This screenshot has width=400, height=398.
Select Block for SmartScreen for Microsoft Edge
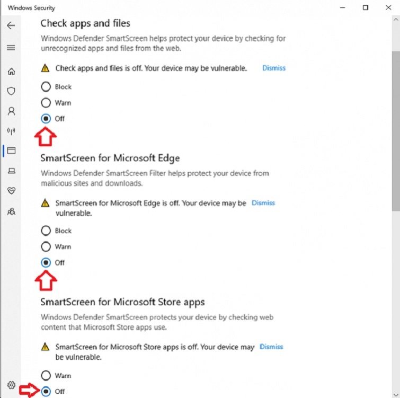tap(46, 231)
